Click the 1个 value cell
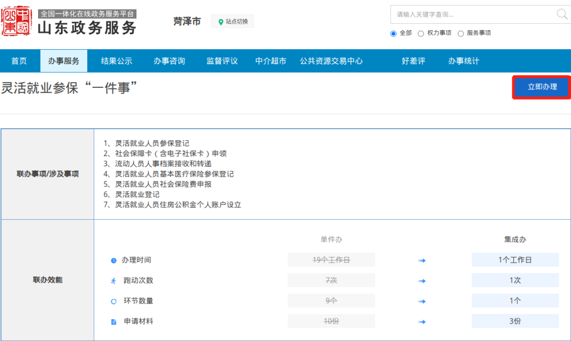571x341 pixels. click(x=515, y=301)
